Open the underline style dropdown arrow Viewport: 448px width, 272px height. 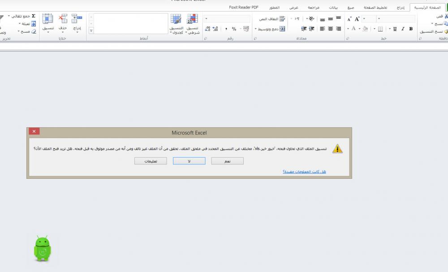pyautogui.click(x=390, y=29)
